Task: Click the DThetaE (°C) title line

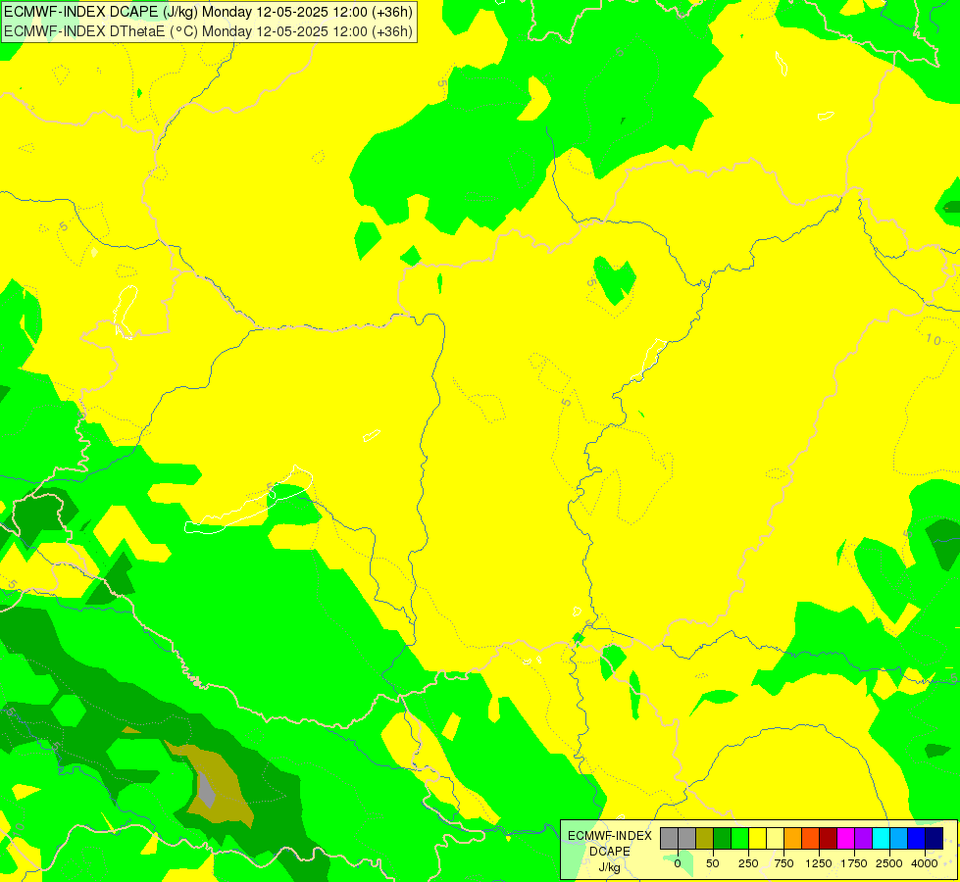Action: click(x=208, y=31)
